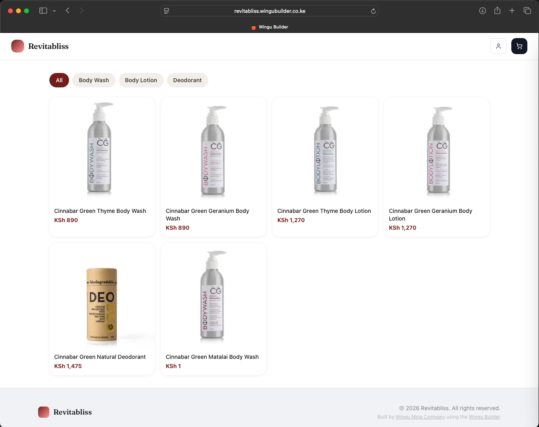Open the Share menu
This screenshot has width=539, height=427.
(497, 11)
